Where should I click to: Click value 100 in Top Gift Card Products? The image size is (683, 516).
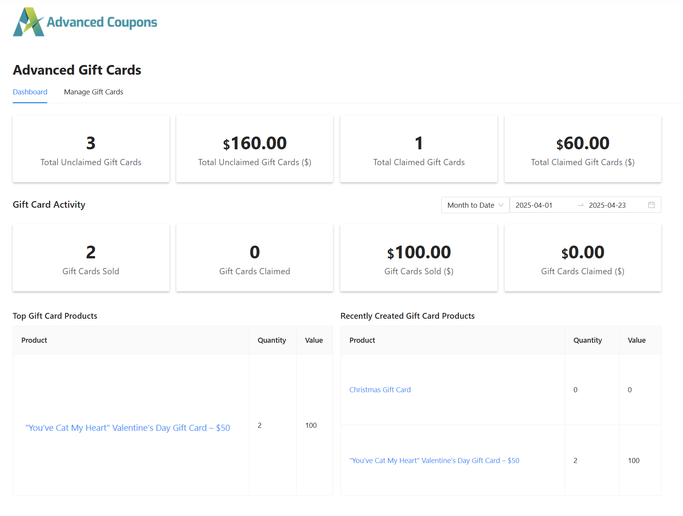[x=311, y=425]
